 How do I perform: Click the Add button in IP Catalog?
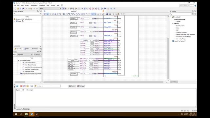[x=174, y=82]
